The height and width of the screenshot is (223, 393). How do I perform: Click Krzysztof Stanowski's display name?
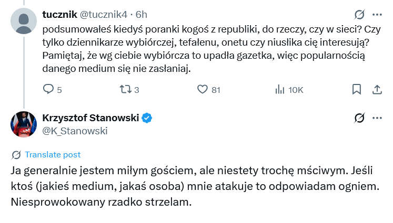(90, 118)
